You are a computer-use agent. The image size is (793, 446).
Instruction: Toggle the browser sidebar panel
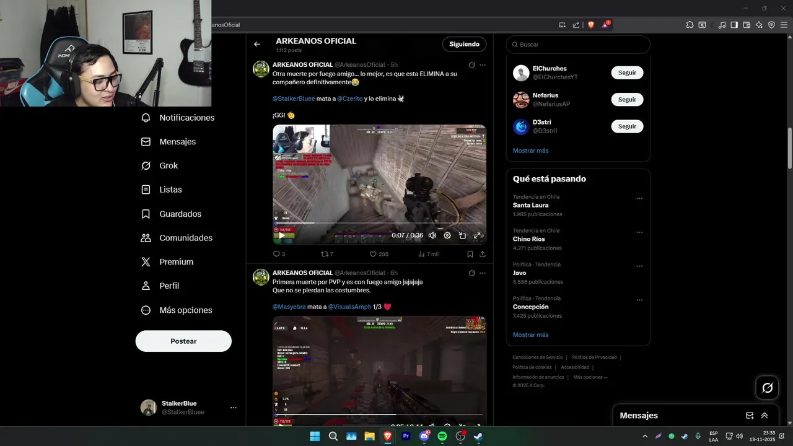pos(734,25)
